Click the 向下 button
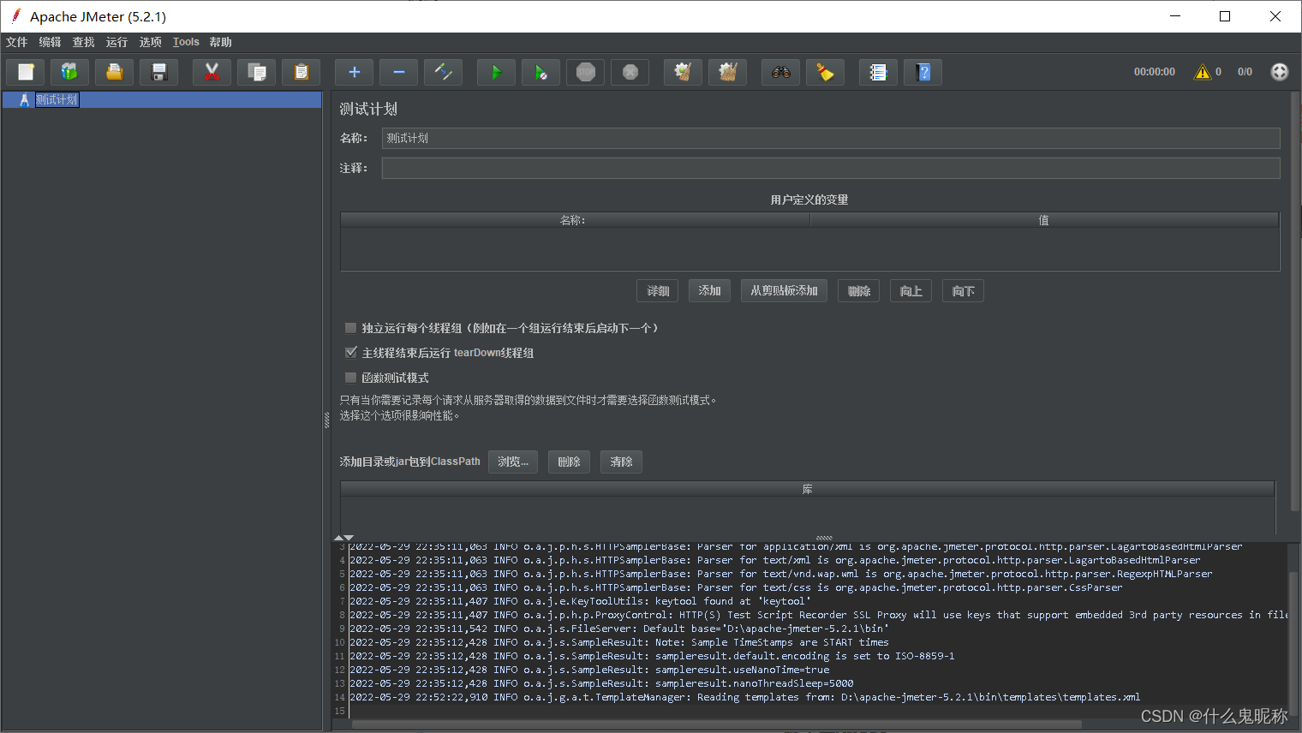The image size is (1302, 733). [963, 291]
